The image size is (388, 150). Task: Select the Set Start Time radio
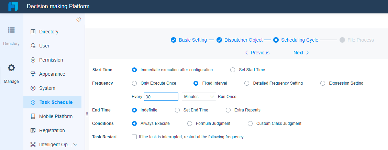(233, 70)
